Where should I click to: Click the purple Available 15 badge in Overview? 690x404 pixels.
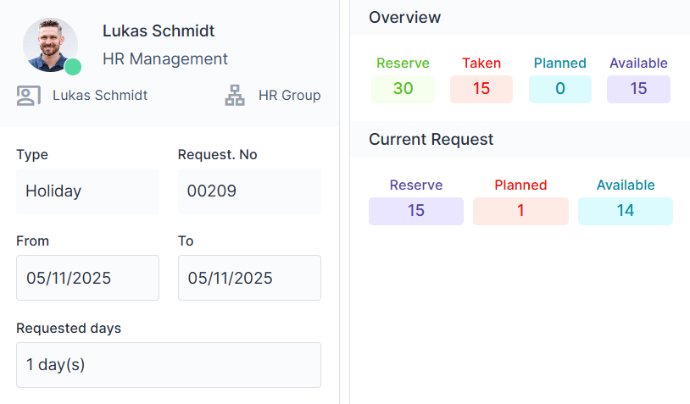point(638,89)
